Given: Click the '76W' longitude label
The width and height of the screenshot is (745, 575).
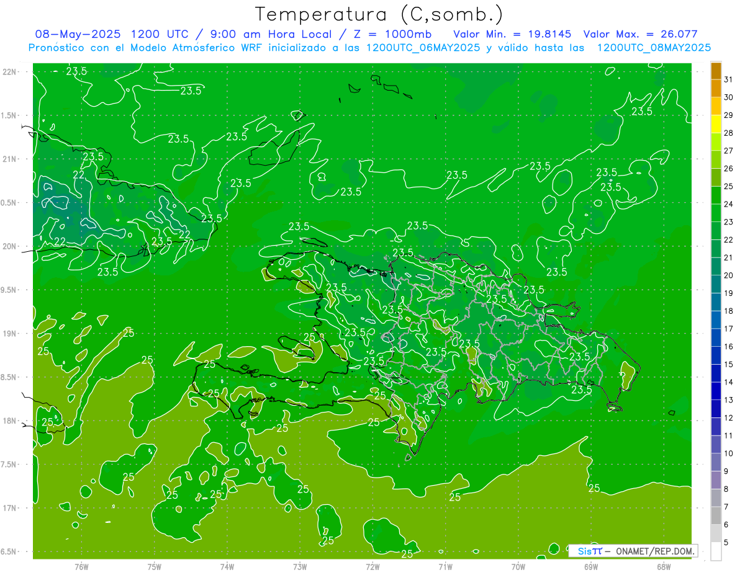Looking at the screenshot, I should point(81,566).
